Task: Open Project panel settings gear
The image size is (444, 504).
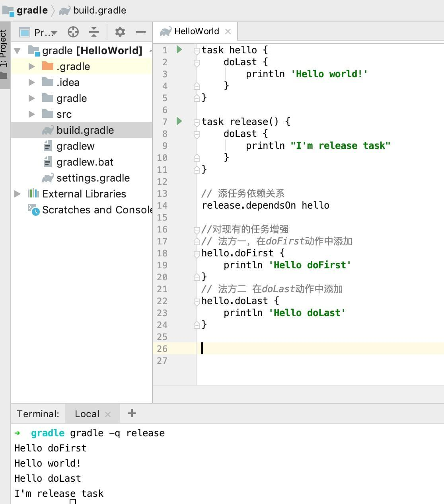Action: click(120, 32)
